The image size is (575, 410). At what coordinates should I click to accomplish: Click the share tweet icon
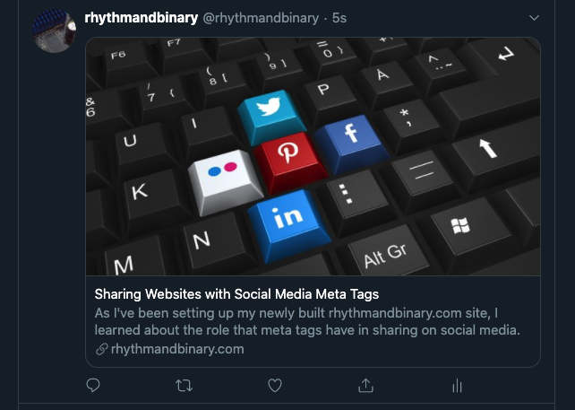point(365,385)
